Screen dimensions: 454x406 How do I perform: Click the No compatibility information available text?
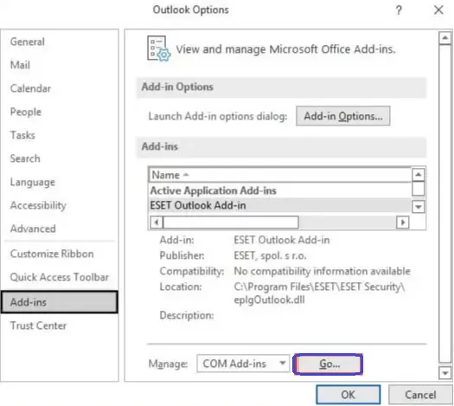[x=322, y=271]
